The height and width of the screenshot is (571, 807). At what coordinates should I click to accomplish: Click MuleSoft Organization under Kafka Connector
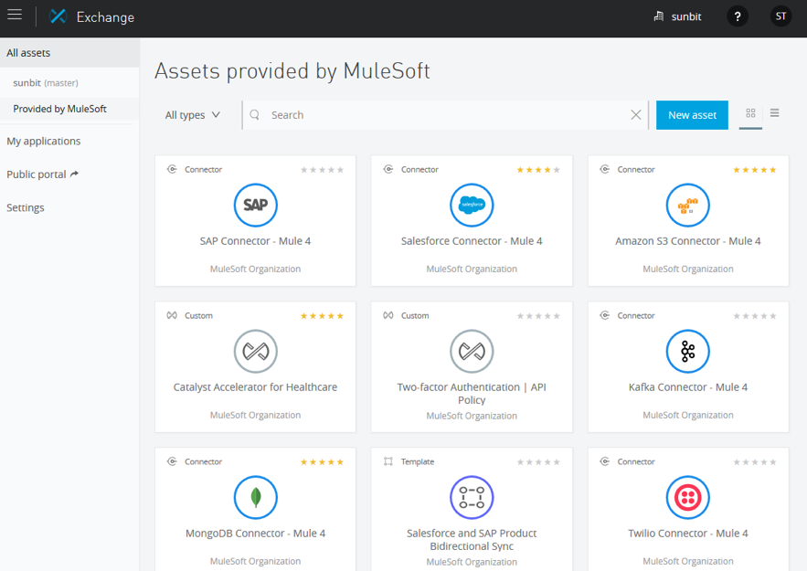pyautogui.click(x=688, y=415)
